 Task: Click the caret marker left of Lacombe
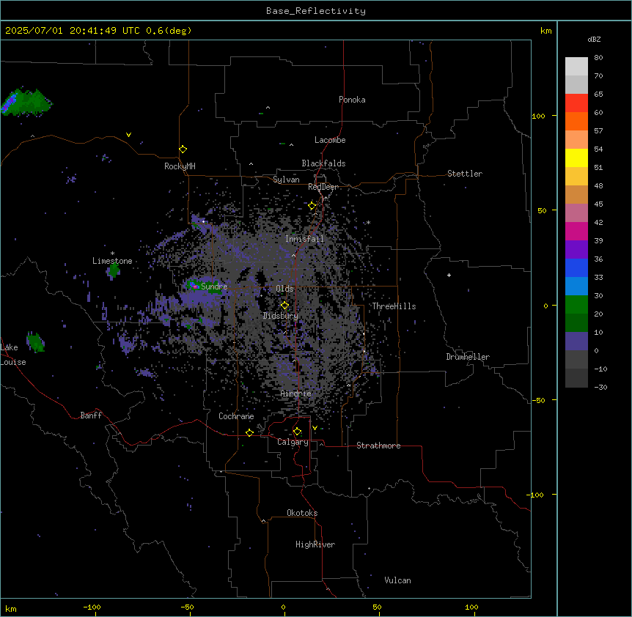(291, 144)
